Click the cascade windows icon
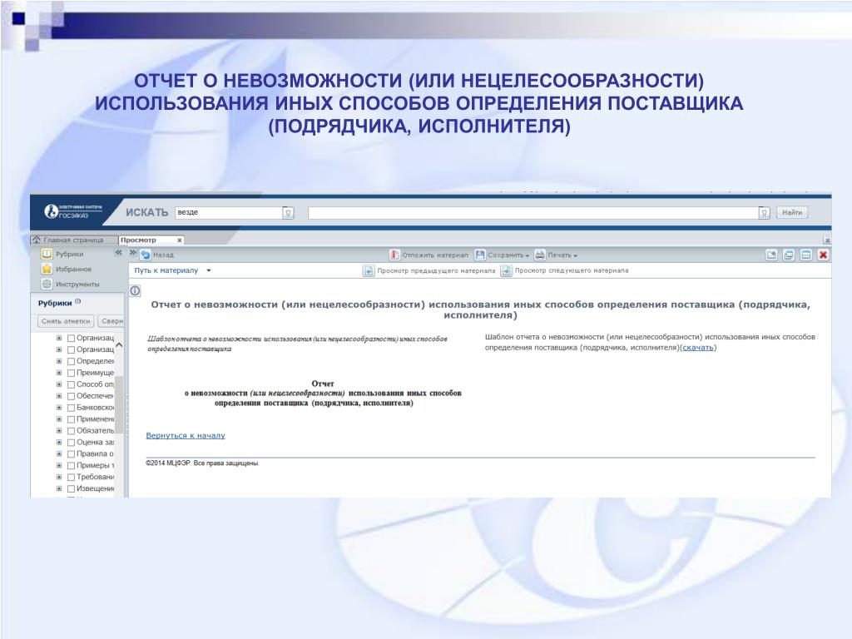852x639 pixels. coord(789,255)
